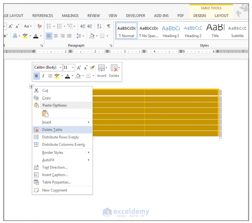Open font size 11 dropdown
Screen dimensions: 252x223
tap(73, 67)
